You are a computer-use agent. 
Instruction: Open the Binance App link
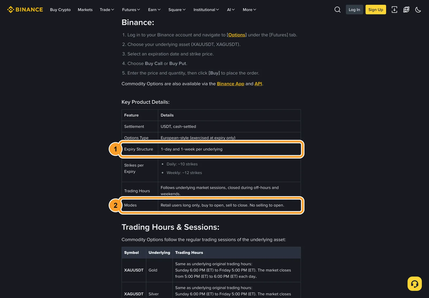click(x=231, y=84)
